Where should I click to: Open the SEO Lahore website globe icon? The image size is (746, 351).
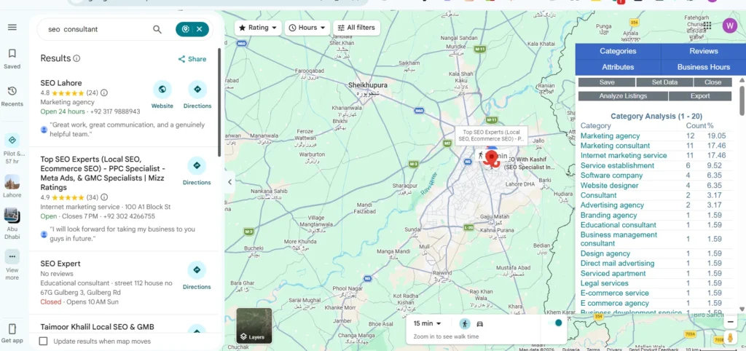162,90
